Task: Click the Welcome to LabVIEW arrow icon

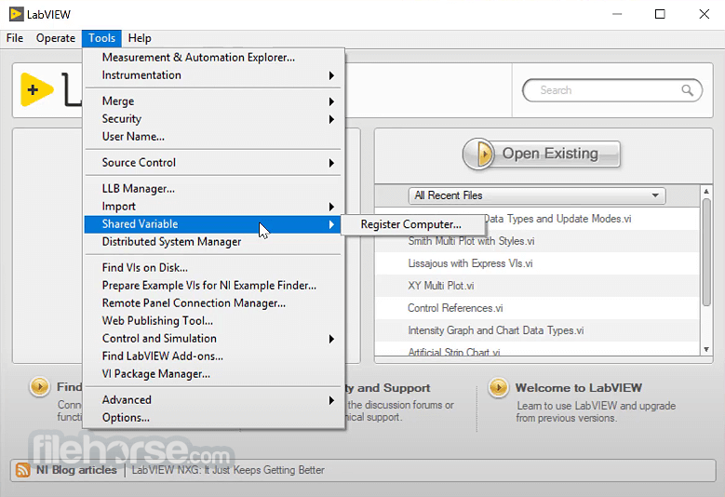Action: pos(499,387)
